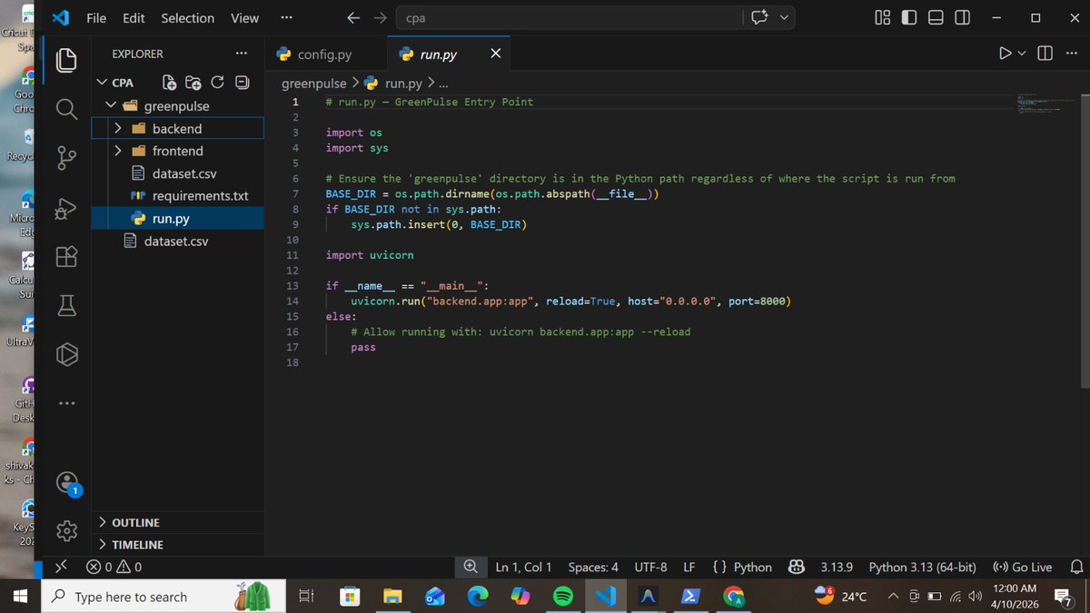
Task: Toggle the bottom Panel visibility
Action: 935,16
